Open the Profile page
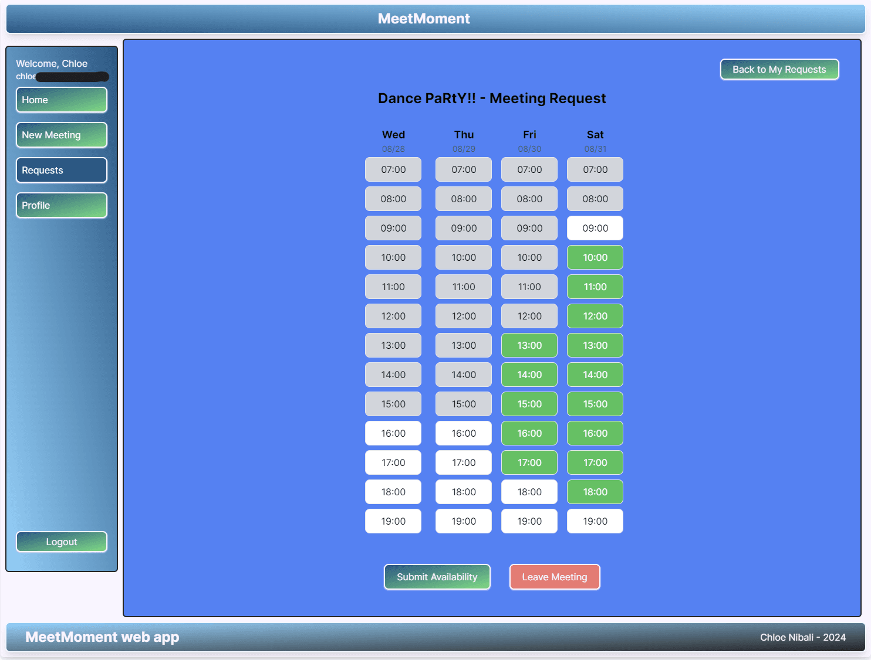The image size is (871, 660). point(61,205)
